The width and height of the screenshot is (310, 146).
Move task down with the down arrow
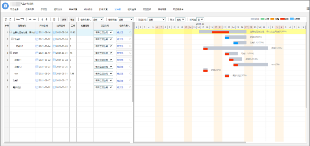click(46, 19)
